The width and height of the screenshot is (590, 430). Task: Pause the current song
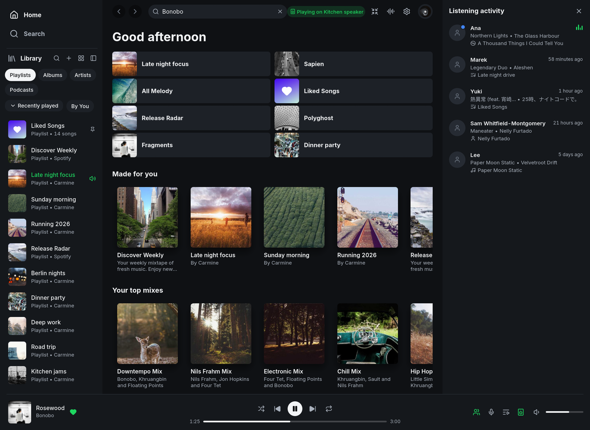tap(295, 409)
